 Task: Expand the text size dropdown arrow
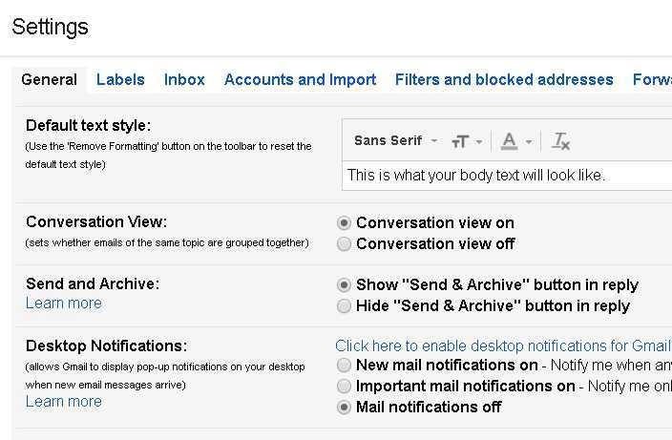pos(479,142)
